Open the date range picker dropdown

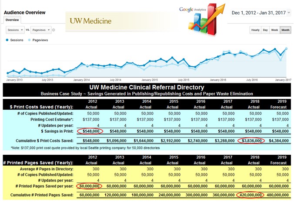pos(261,13)
